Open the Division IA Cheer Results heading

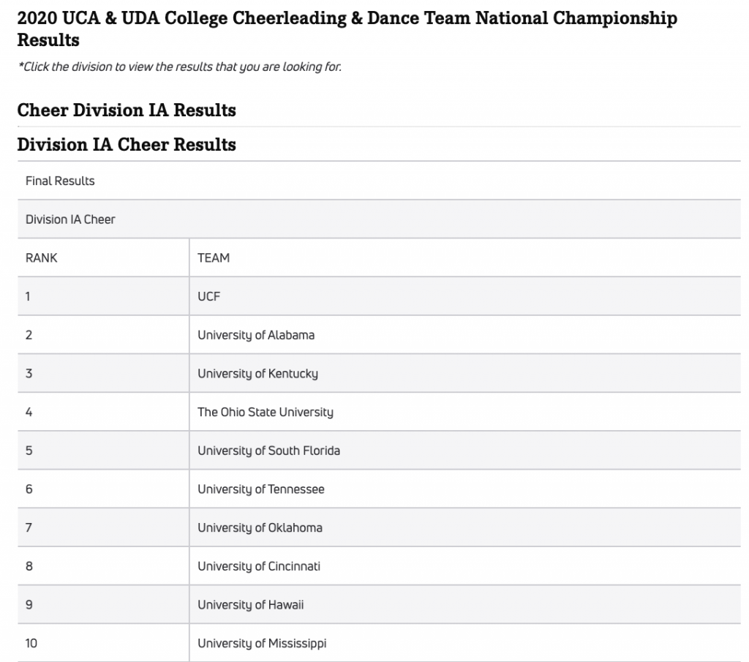[127, 145]
